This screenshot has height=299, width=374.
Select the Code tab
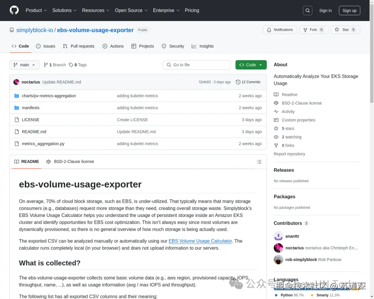coord(20,46)
